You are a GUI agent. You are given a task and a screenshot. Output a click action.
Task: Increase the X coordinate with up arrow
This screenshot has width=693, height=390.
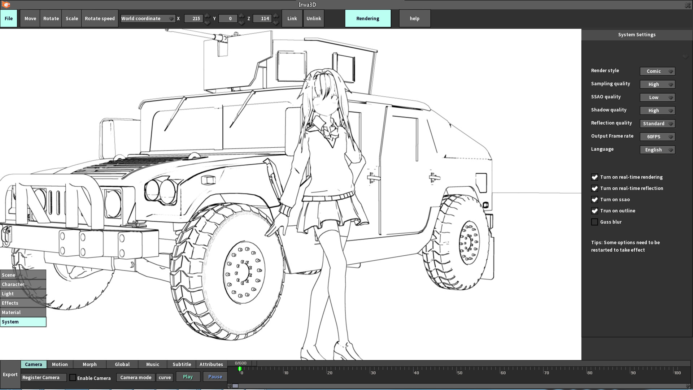tap(207, 16)
